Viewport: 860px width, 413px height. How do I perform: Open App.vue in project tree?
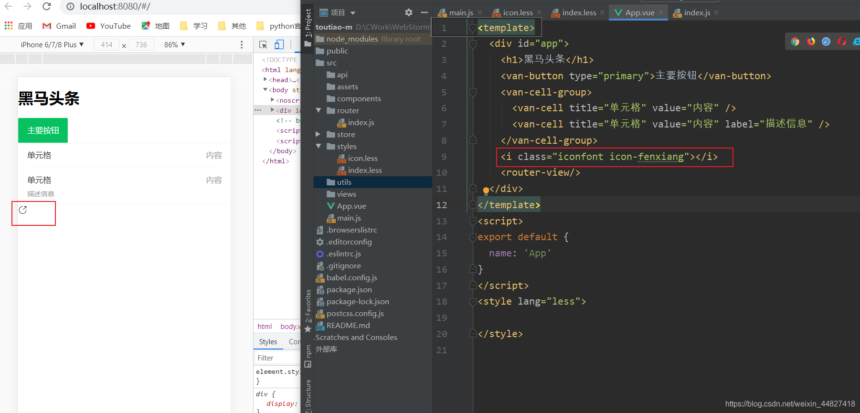pos(351,206)
